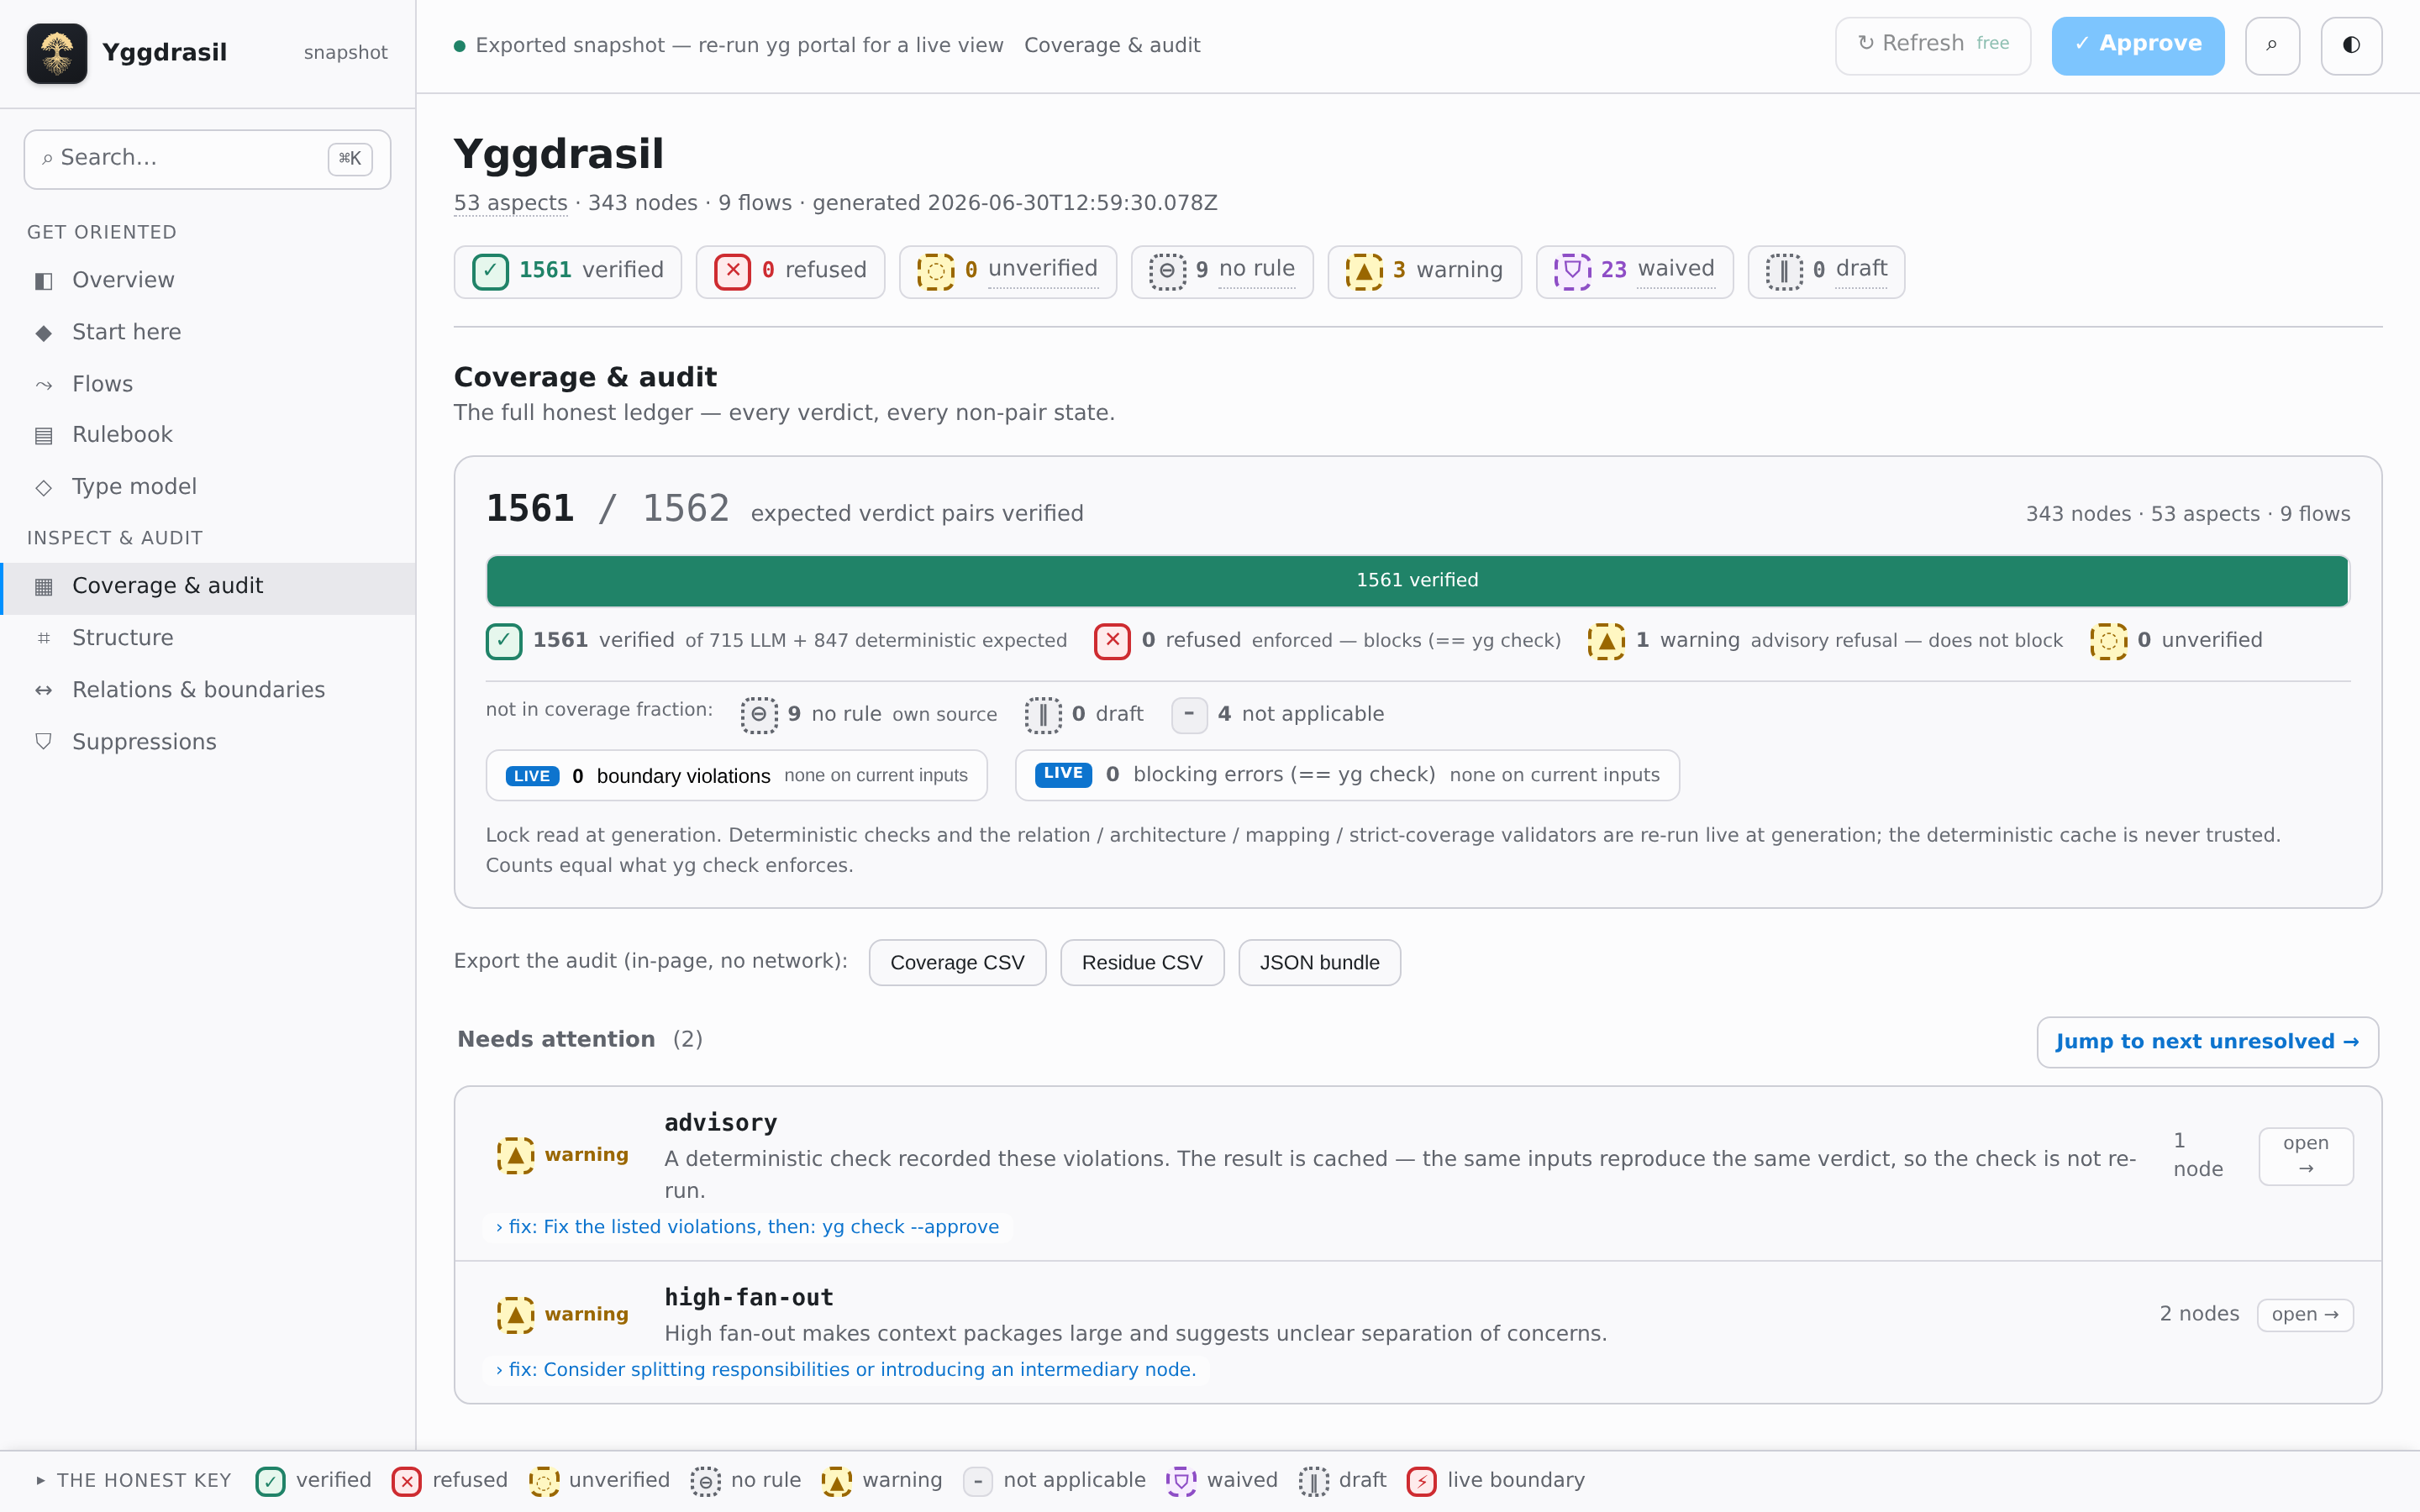Filter by 23 waived chip
The image size is (2420, 1512).
[x=1634, y=271]
